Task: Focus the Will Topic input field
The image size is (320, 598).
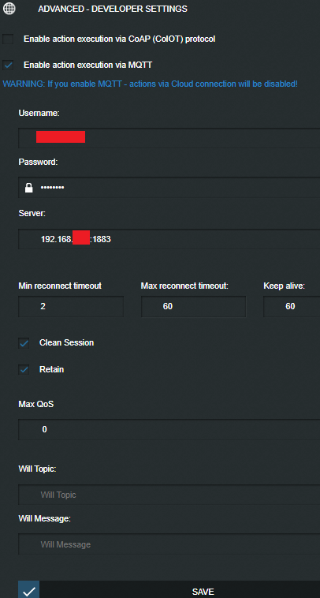Action: [169, 495]
